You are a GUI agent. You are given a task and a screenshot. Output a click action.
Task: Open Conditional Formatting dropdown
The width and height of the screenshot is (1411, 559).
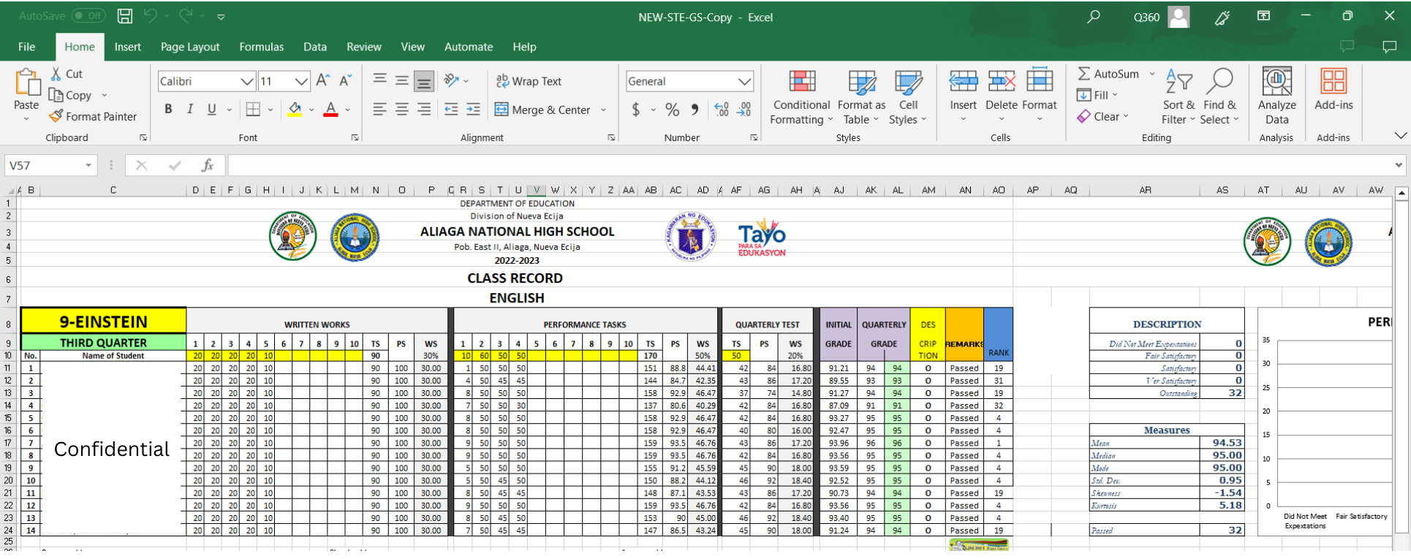click(801, 97)
